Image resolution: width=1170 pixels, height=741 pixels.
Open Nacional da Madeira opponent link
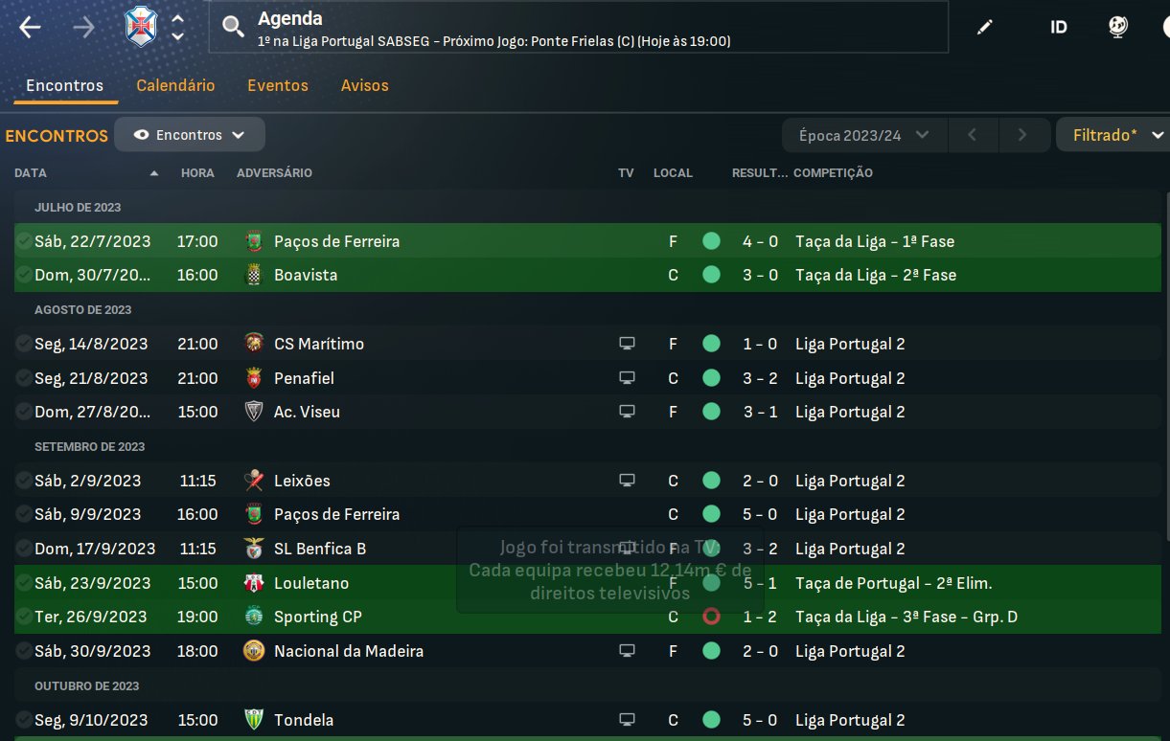tap(348, 651)
